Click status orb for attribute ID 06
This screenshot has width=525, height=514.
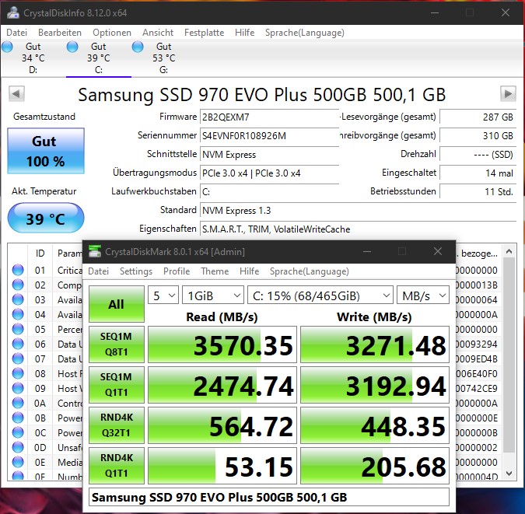pos(18,344)
